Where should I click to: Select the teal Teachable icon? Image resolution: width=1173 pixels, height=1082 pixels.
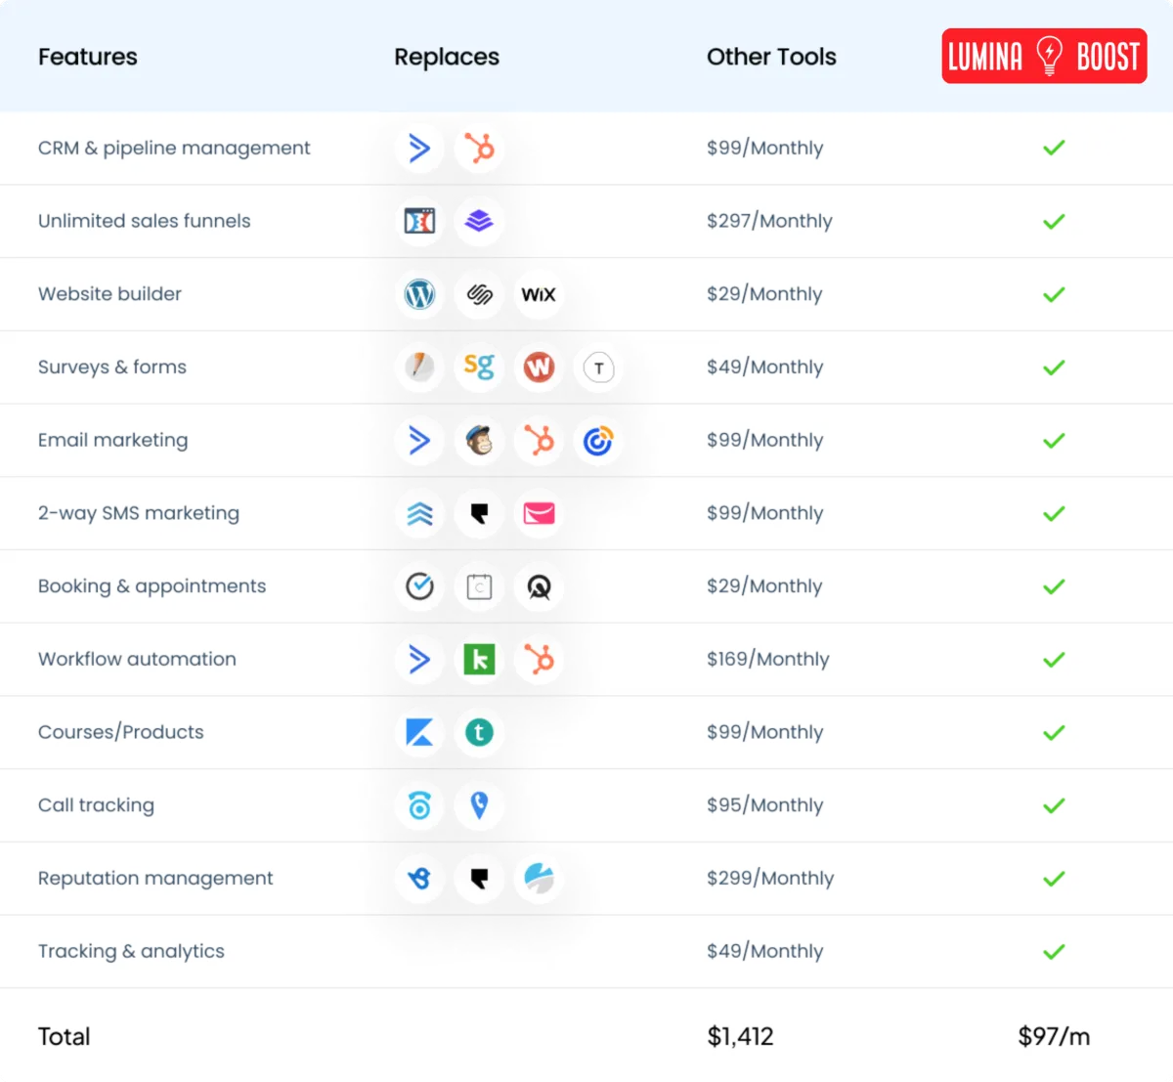pos(479,733)
